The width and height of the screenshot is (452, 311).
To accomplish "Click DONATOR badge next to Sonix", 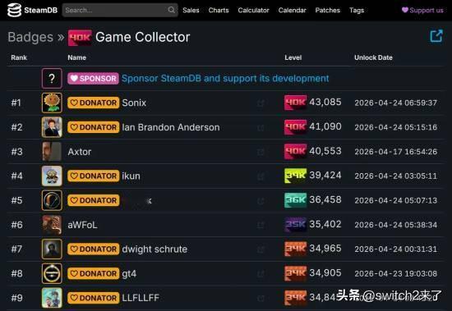I will pos(93,103).
